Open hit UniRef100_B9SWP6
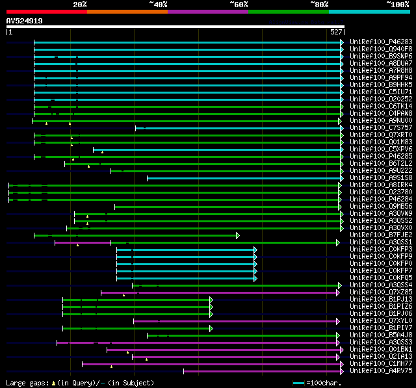 381,56
